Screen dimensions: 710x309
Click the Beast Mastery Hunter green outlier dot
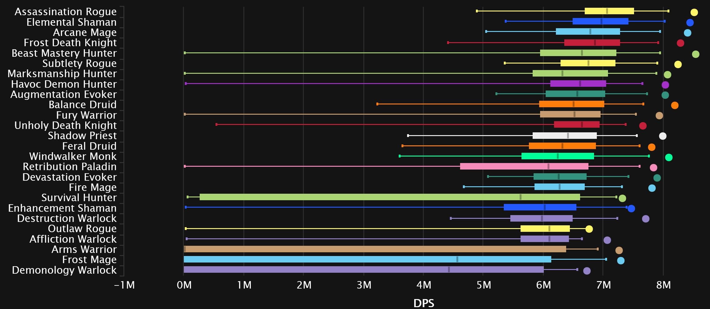coord(695,54)
